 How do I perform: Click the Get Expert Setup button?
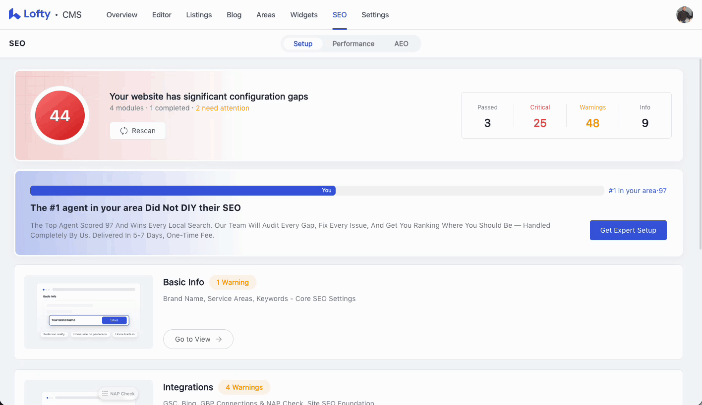[x=628, y=230]
